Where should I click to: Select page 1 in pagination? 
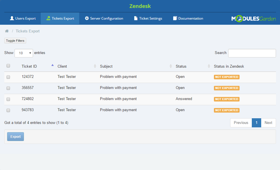[256, 123]
